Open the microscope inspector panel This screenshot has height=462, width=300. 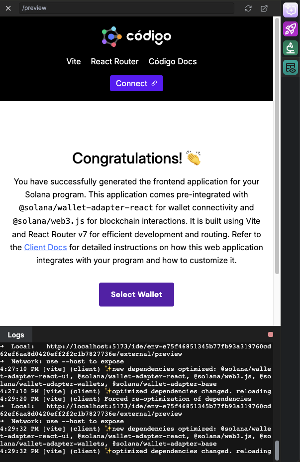[290, 48]
